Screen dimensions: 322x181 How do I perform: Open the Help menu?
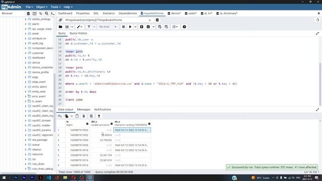pos(68,7)
